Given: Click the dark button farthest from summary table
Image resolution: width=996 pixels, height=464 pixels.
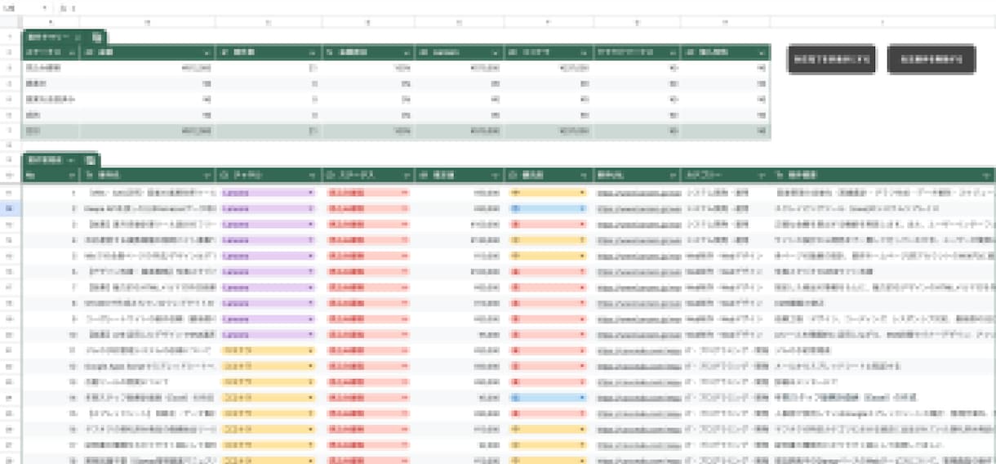Looking at the screenshot, I should point(931,60).
